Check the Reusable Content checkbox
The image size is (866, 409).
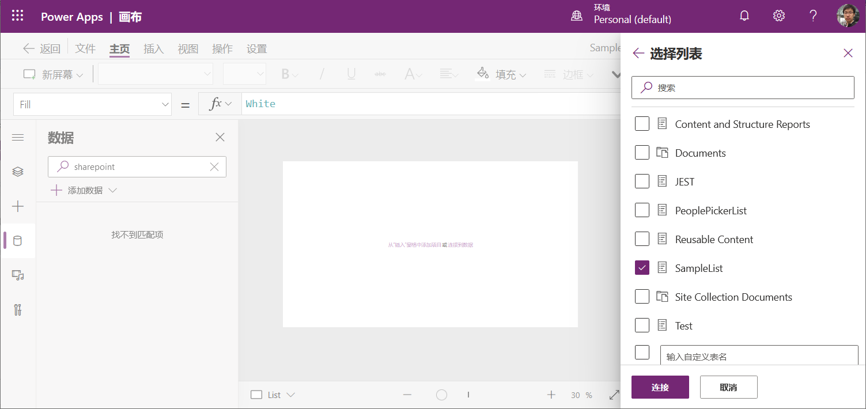(642, 239)
